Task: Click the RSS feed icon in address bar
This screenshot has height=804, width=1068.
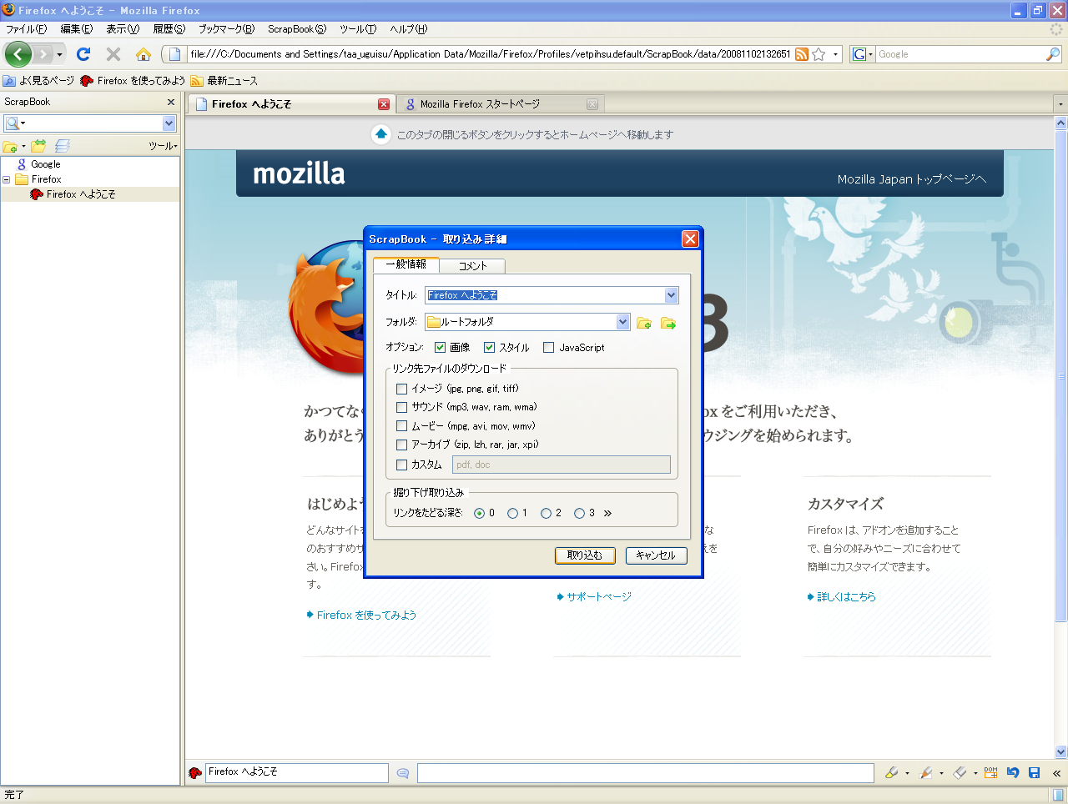Action: [x=801, y=54]
